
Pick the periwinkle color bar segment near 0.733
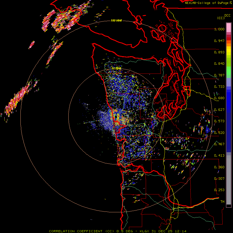point(229,82)
